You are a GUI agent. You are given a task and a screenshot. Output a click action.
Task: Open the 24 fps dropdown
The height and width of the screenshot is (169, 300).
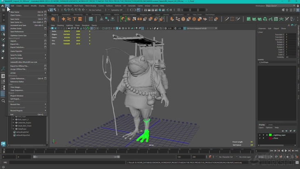(265, 157)
